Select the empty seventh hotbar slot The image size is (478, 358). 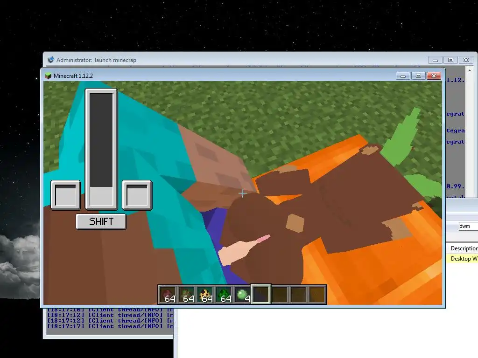[x=280, y=295]
